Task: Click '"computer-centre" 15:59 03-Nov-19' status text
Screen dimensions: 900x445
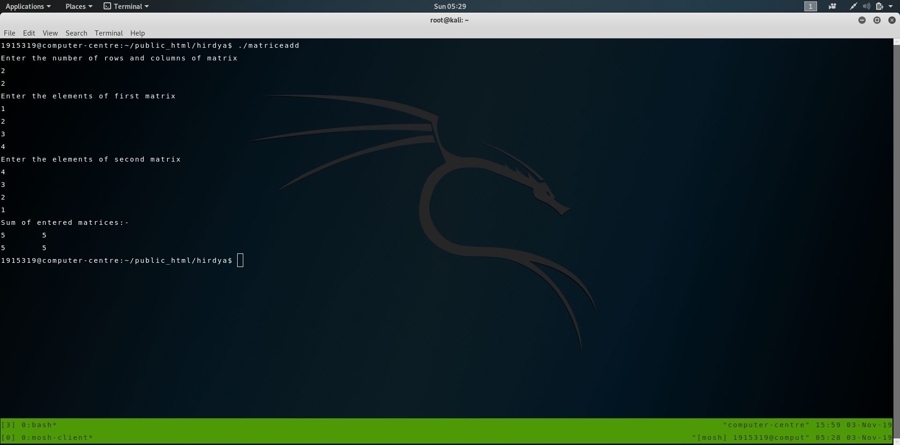Action: pos(808,425)
